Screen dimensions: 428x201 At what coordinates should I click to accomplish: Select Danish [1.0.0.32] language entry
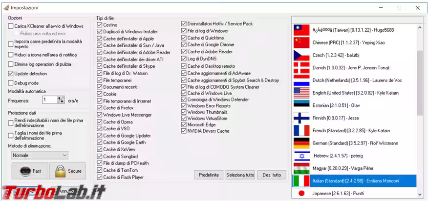(x=355, y=68)
